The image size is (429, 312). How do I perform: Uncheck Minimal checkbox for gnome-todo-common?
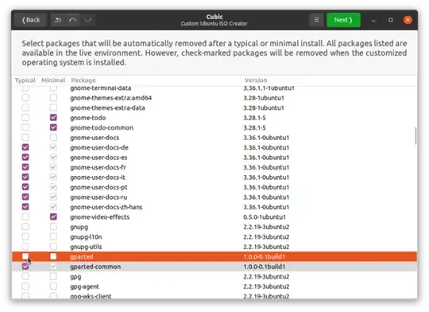pos(53,127)
